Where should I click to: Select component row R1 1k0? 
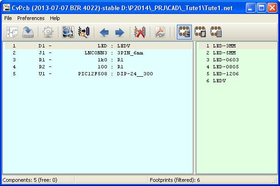[x=98, y=60]
